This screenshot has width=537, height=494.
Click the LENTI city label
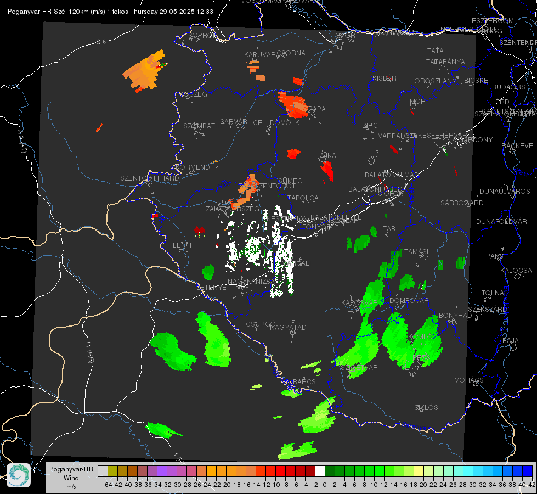pyautogui.click(x=182, y=245)
